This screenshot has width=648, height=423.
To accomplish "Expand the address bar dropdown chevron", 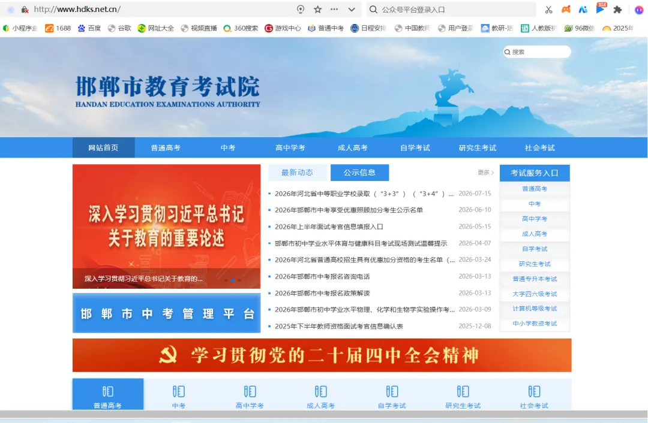I will click(x=352, y=10).
